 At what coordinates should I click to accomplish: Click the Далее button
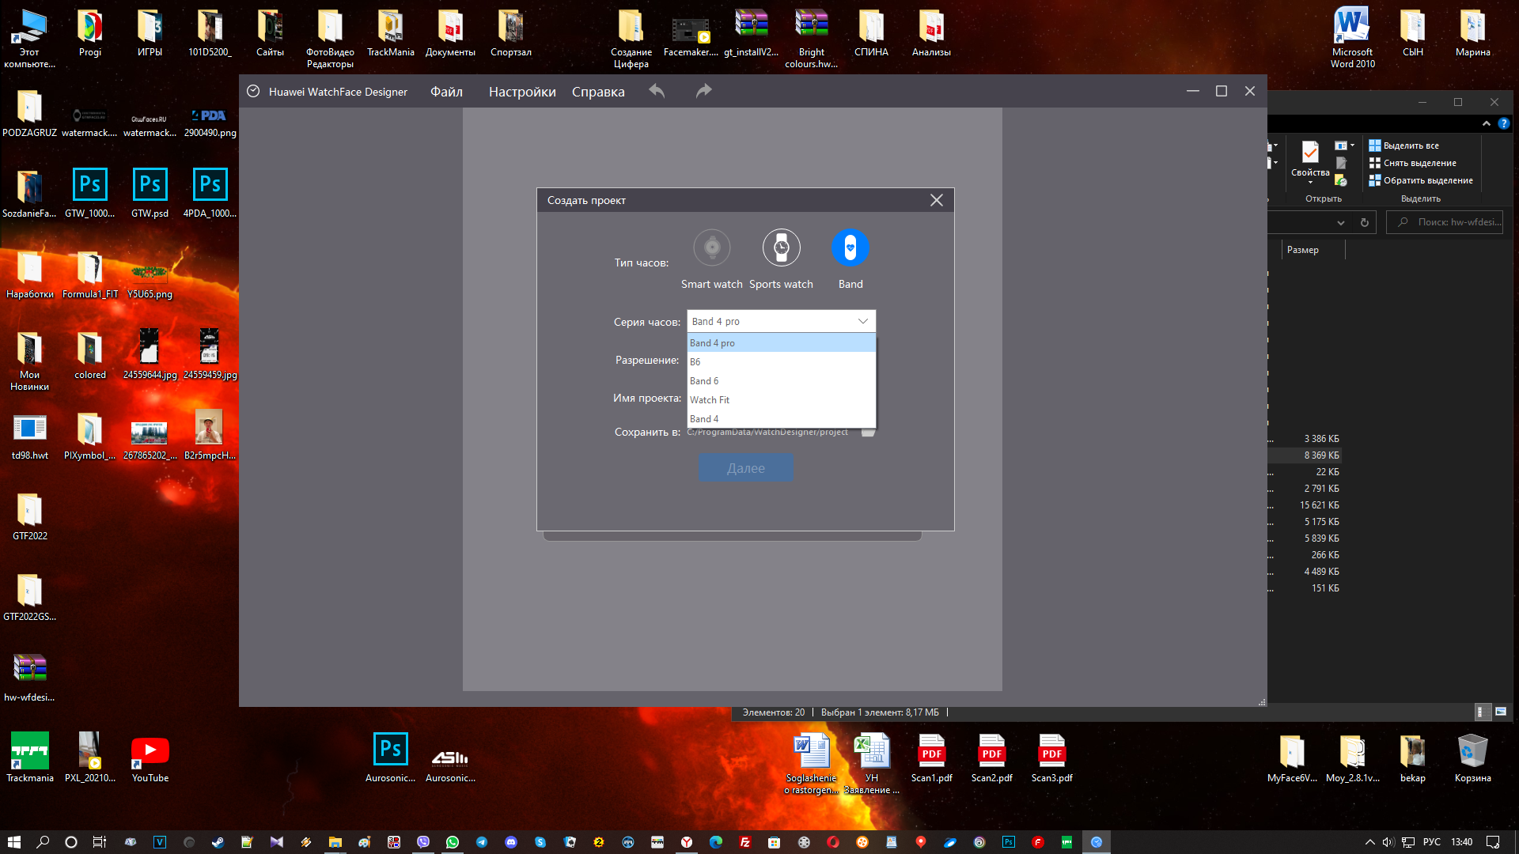[746, 468]
